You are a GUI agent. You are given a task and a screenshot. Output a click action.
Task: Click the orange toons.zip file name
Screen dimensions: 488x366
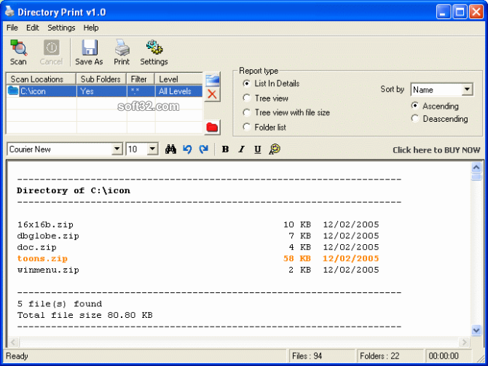[43, 259]
